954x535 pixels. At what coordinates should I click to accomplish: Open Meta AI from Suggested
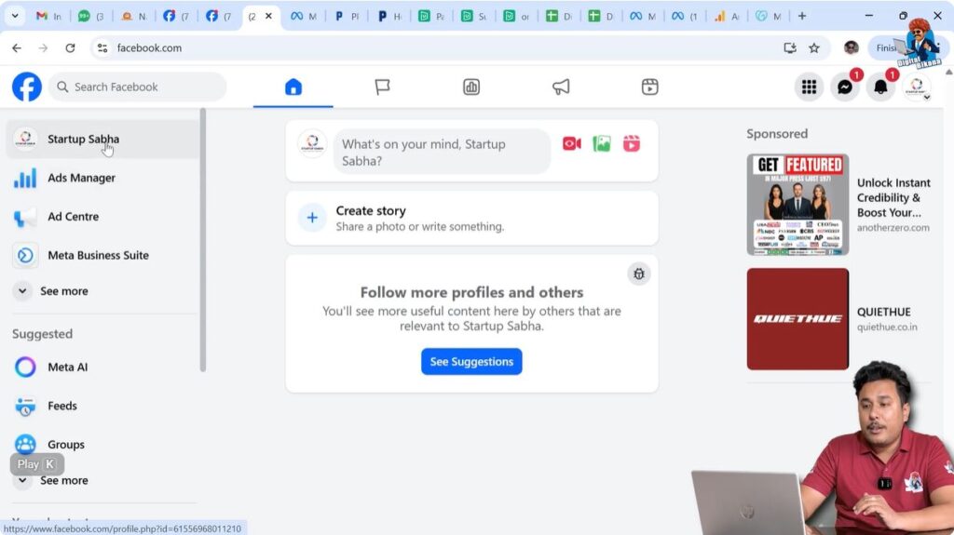102,368
